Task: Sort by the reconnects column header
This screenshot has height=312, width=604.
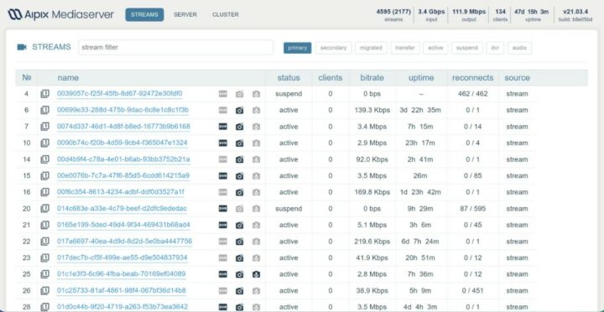Action: (x=472, y=78)
